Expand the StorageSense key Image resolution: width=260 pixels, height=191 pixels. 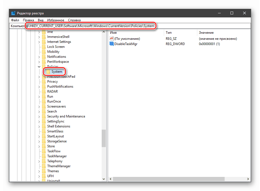(39, 141)
